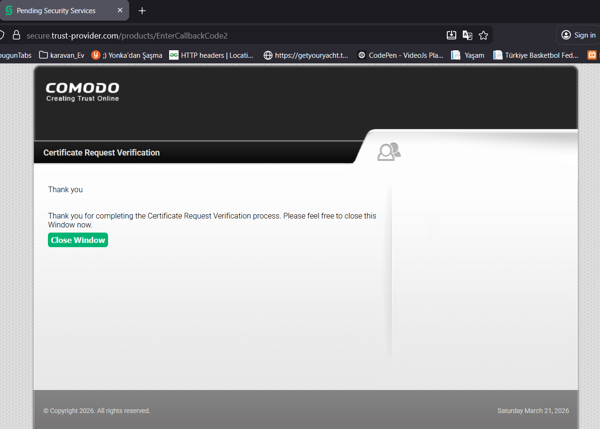Open the Türkiye Basketbol Fed bookmark
Image resolution: width=600 pixels, height=429 pixels.
coord(536,55)
